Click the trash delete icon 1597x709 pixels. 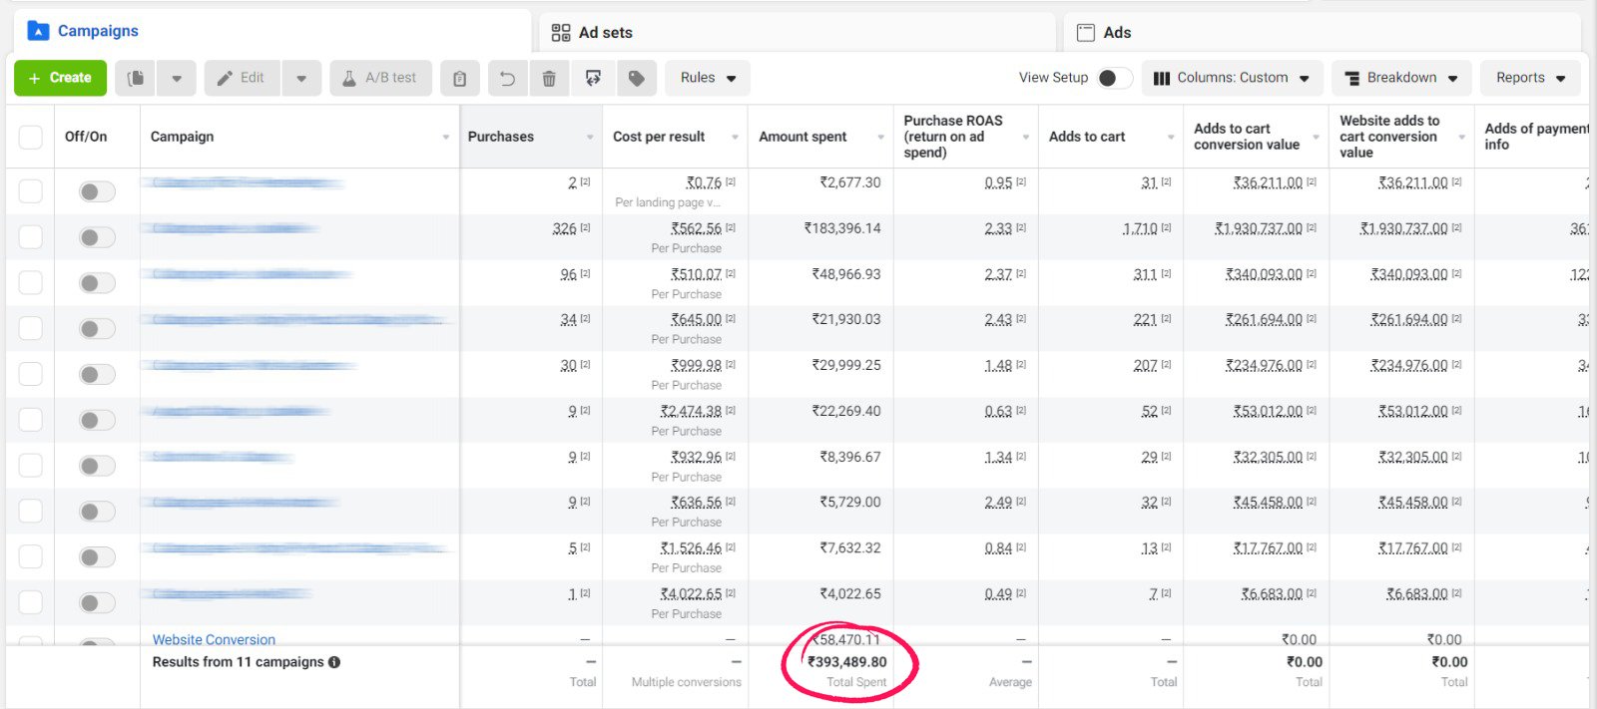tap(549, 78)
